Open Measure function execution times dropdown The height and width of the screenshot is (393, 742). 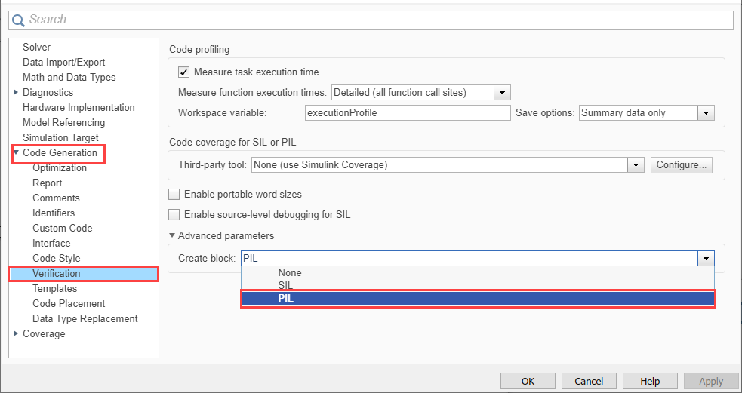(503, 93)
